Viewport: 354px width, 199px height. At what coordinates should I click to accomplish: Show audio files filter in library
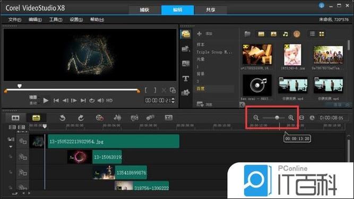[x=286, y=34]
